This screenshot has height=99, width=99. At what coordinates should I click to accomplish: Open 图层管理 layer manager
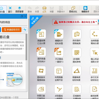(19, 9)
